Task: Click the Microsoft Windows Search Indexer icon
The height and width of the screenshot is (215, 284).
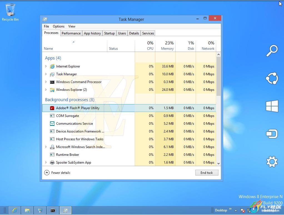Action: point(52,147)
